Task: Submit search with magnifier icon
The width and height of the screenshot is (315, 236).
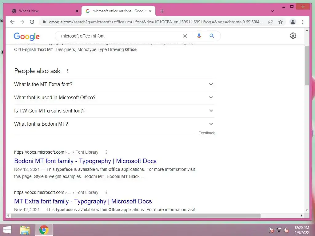Action: point(212,36)
